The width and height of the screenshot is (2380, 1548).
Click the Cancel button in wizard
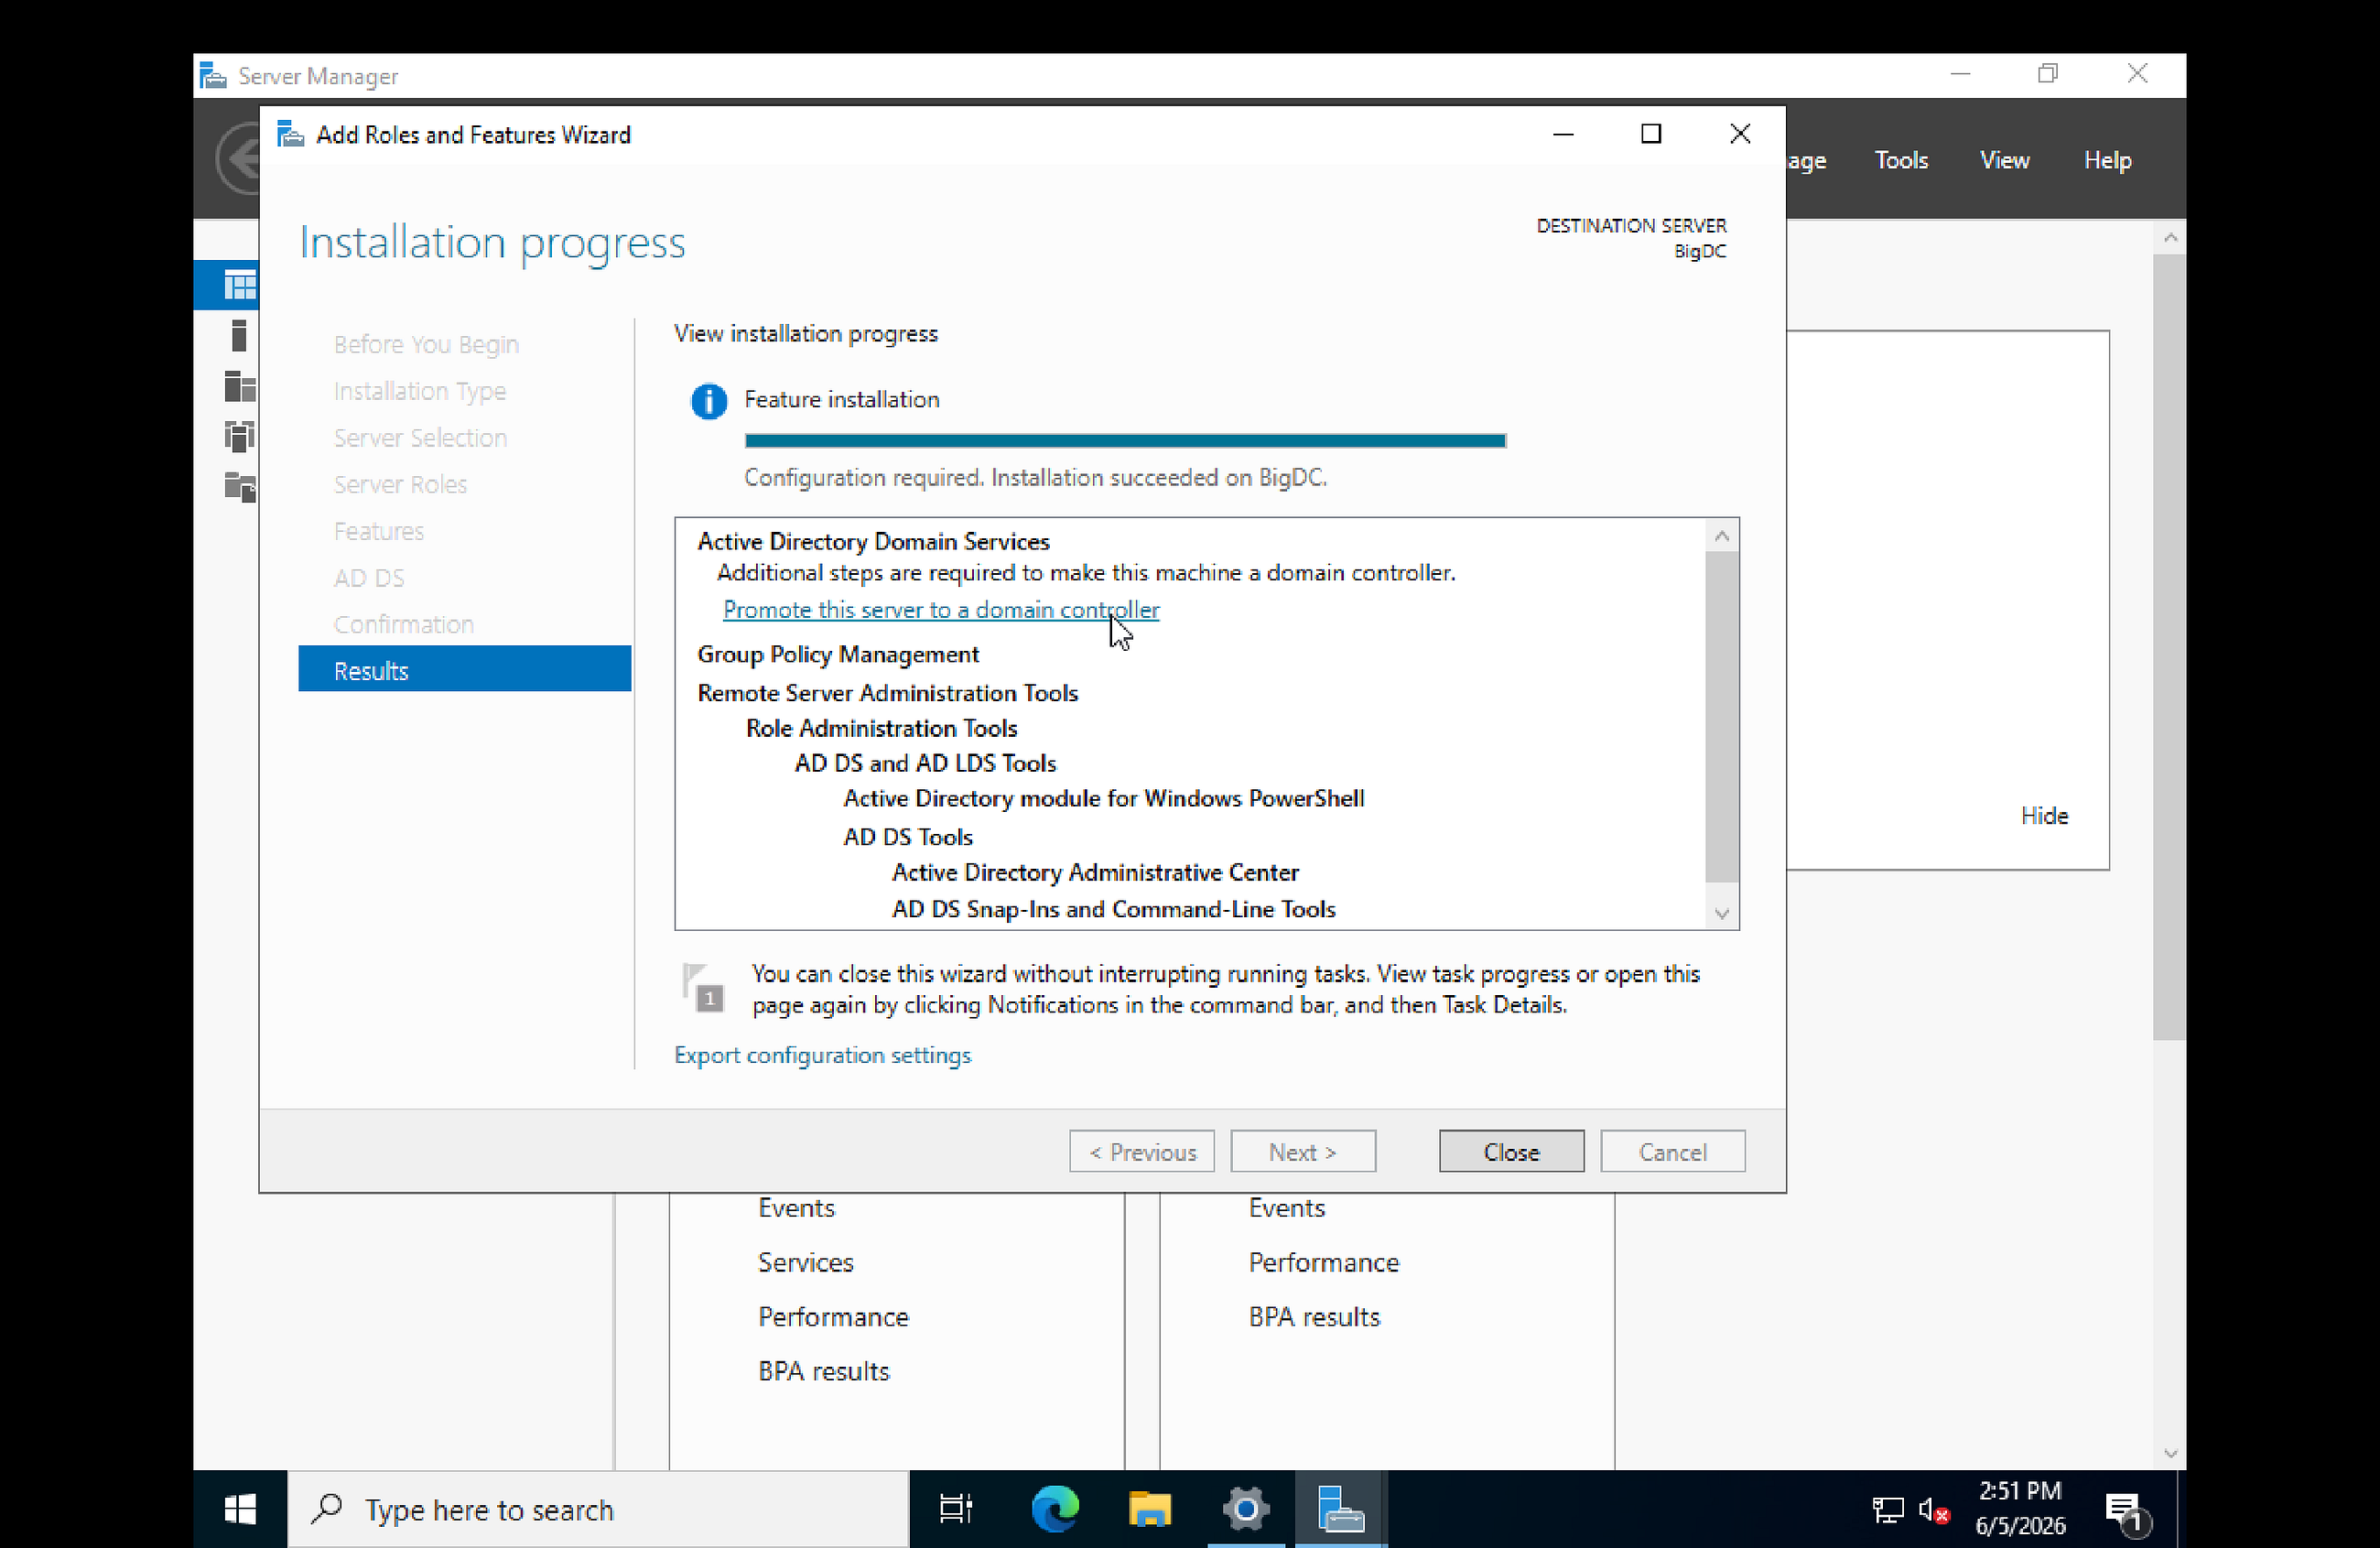(1672, 1151)
